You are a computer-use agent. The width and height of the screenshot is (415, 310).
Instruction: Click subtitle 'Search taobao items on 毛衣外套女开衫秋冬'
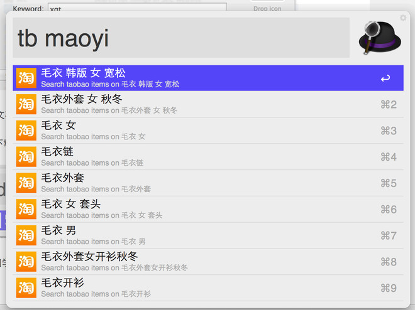pos(114,268)
